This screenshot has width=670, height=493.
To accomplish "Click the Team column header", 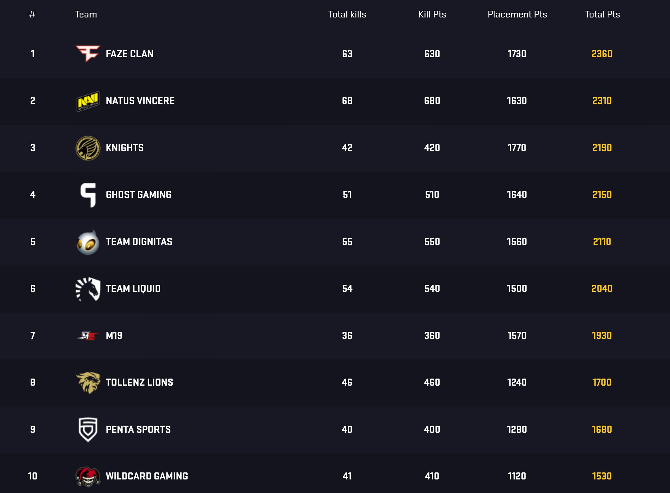I will pyautogui.click(x=86, y=14).
